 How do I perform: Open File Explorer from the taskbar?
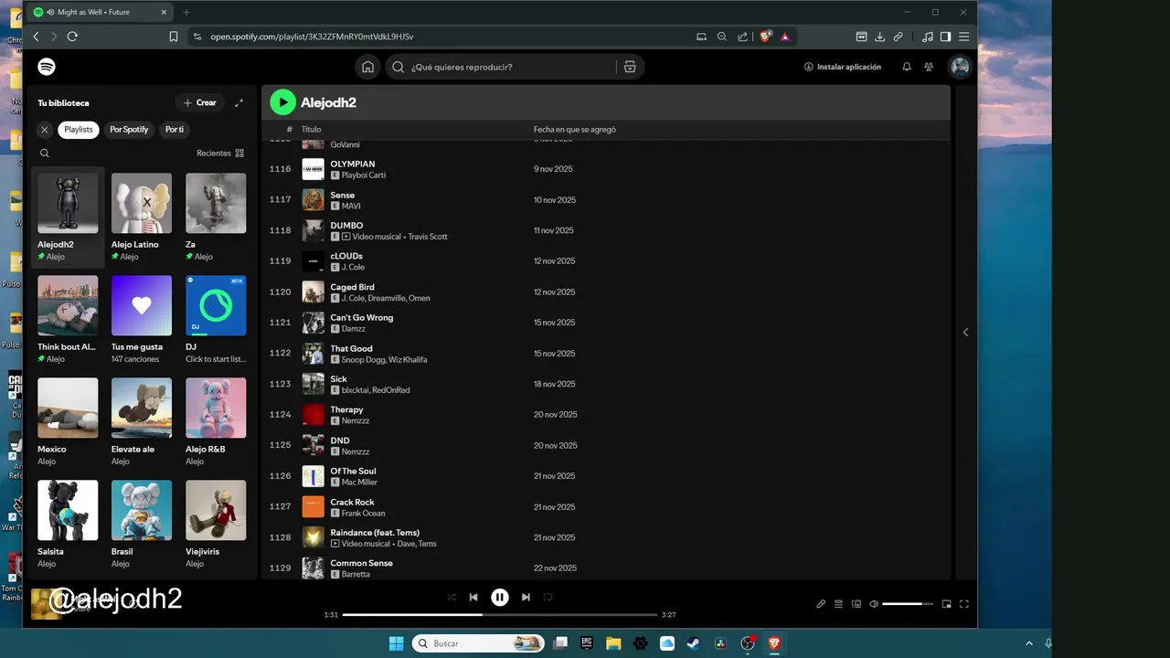coord(613,643)
